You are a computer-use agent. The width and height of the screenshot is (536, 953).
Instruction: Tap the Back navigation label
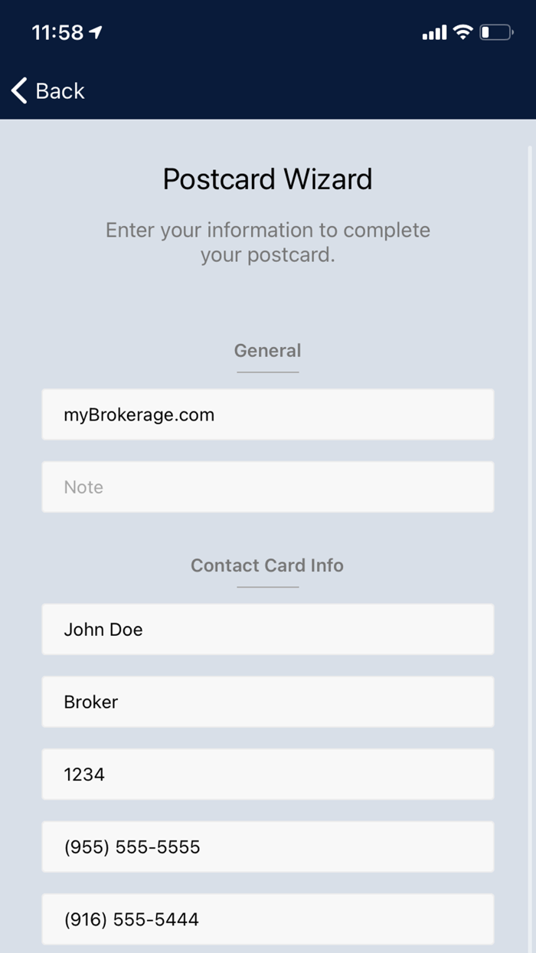[x=59, y=90]
